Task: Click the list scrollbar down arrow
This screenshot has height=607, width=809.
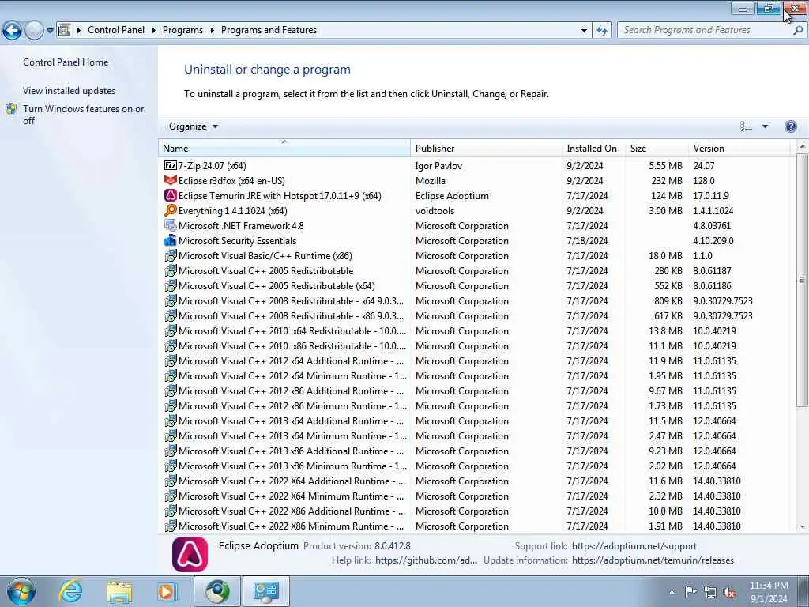Action: click(803, 526)
